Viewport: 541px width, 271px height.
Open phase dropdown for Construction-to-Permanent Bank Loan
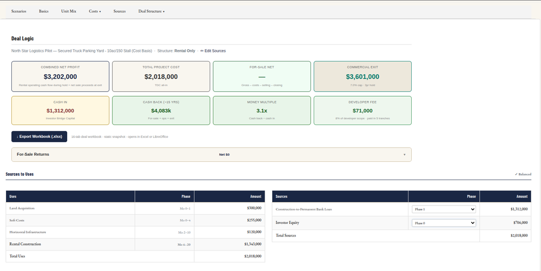tap(444, 209)
